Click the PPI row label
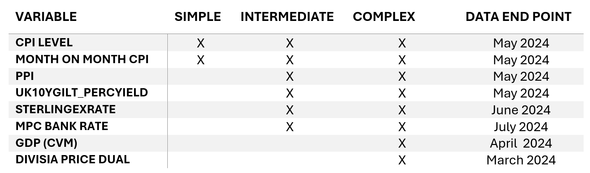This screenshot has height=173, width=590. click(x=24, y=76)
